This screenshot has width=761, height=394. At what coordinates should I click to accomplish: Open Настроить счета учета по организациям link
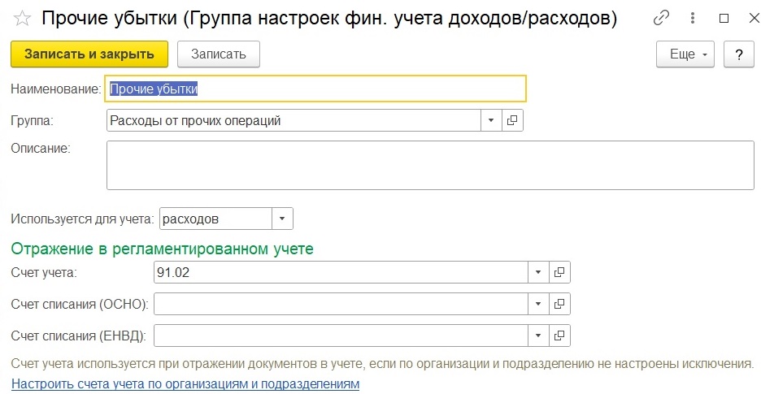[x=185, y=383]
